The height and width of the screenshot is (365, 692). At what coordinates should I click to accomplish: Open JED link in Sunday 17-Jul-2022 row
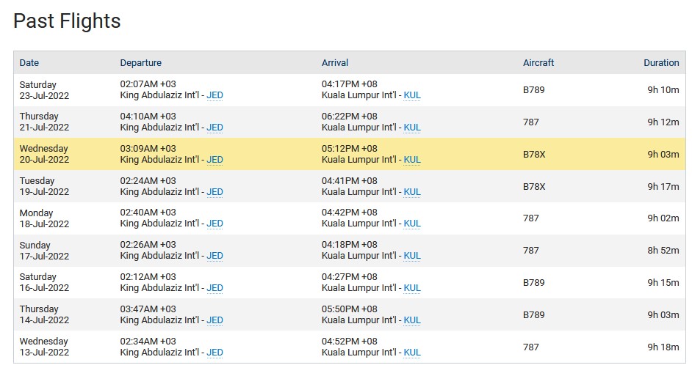click(215, 255)
